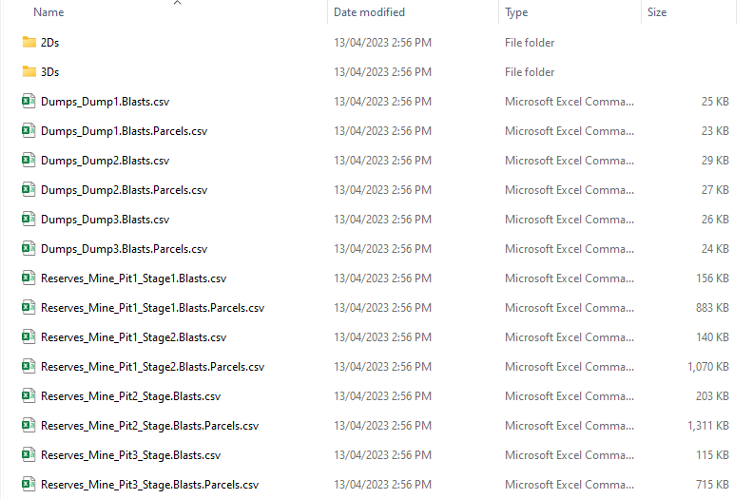The height and width of the screenshot is (499, 753).
Task: Sort by the Type column header
Action: [x=516, y=12]
